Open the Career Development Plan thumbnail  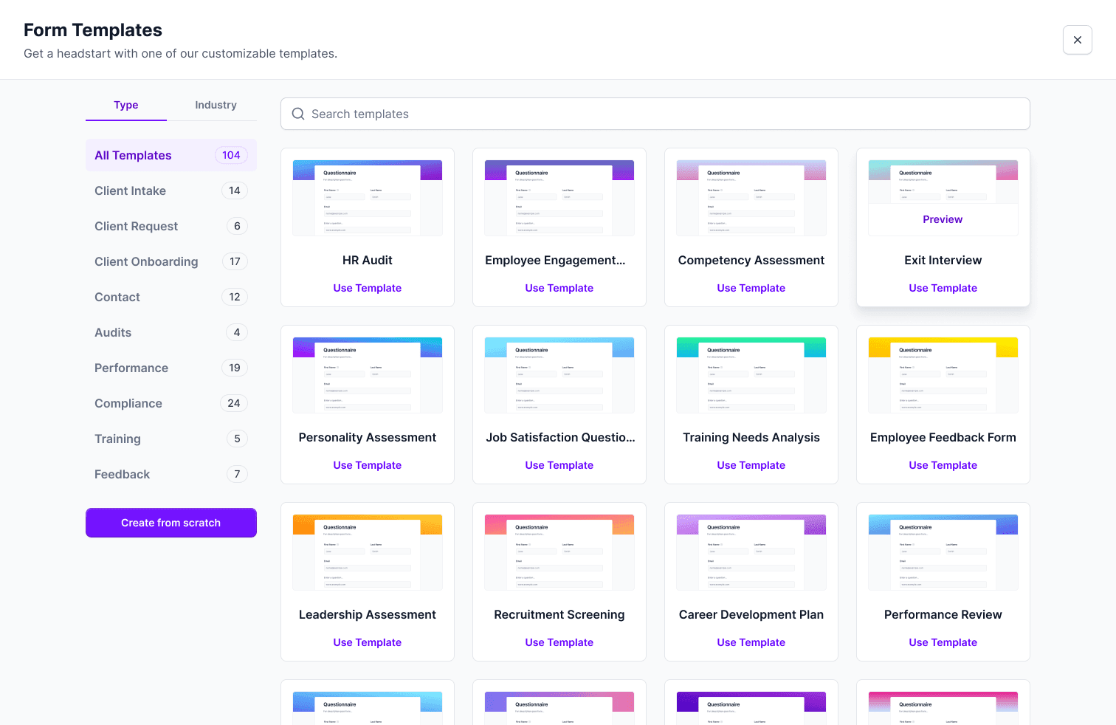pyautogui.click(x=751, y=552)
